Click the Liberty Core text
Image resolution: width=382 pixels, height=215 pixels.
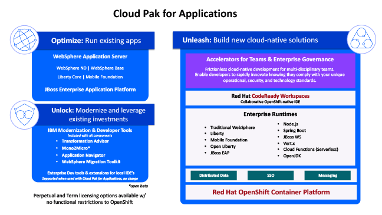click(69, 77)
